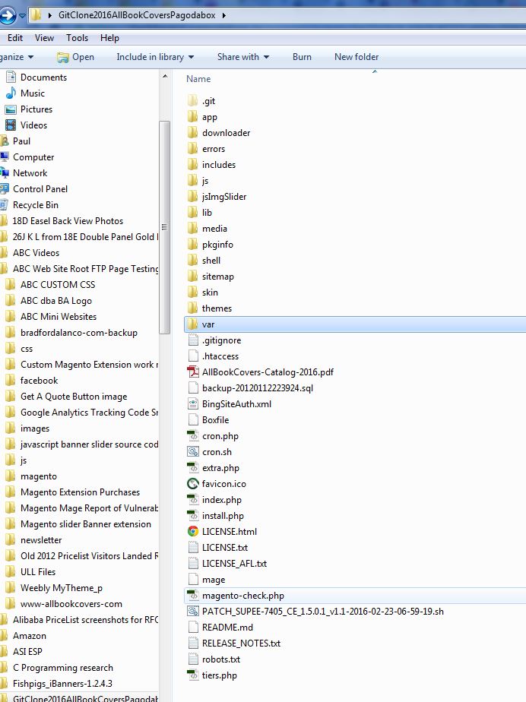Viewport: 526px width, 702px height.
Task: Click the Music library icon
Action: 11,93
